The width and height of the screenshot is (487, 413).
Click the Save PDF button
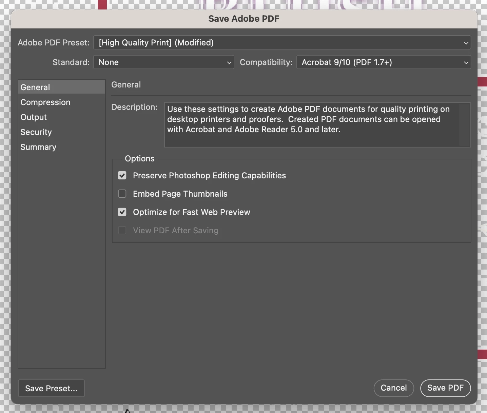(445, 388)
